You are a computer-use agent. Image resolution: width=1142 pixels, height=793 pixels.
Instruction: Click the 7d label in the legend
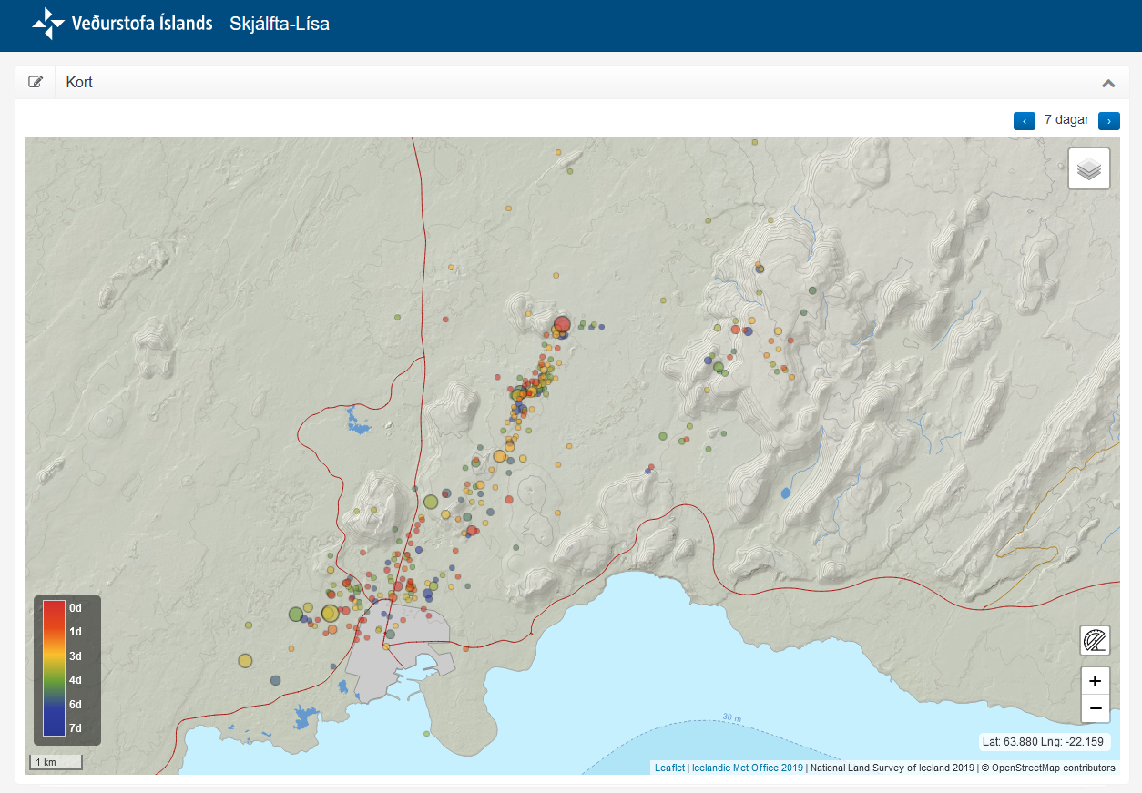click(x=76, y=727)
